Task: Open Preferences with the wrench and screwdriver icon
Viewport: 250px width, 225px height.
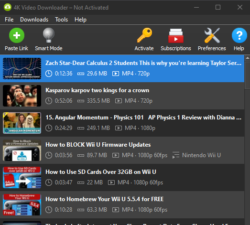Action: [x=212, y=35]
